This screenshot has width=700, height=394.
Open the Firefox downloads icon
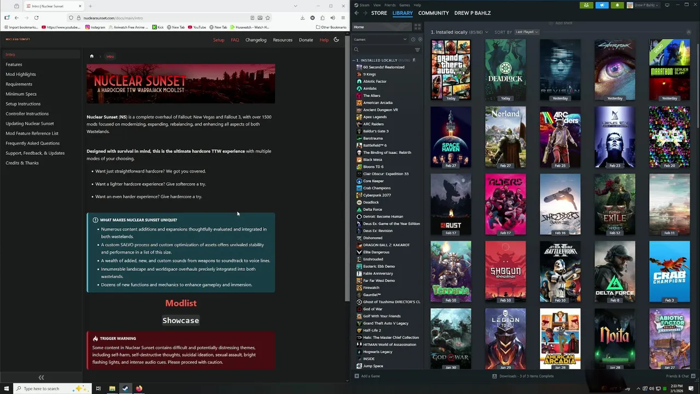[x=302, y=18]
